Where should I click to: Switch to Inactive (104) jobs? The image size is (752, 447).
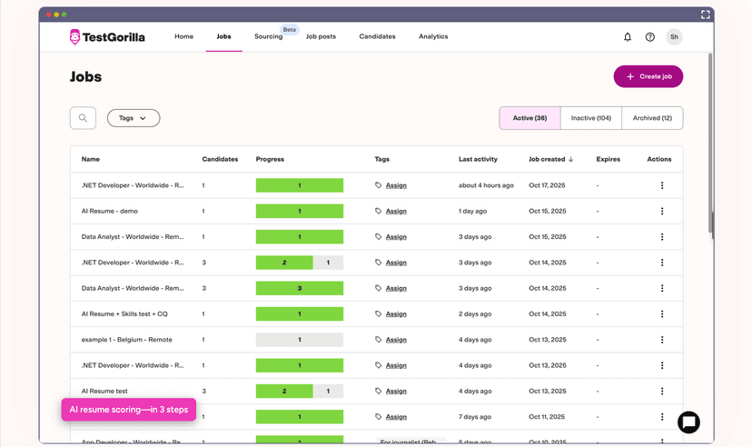click(x=590, y=118)
